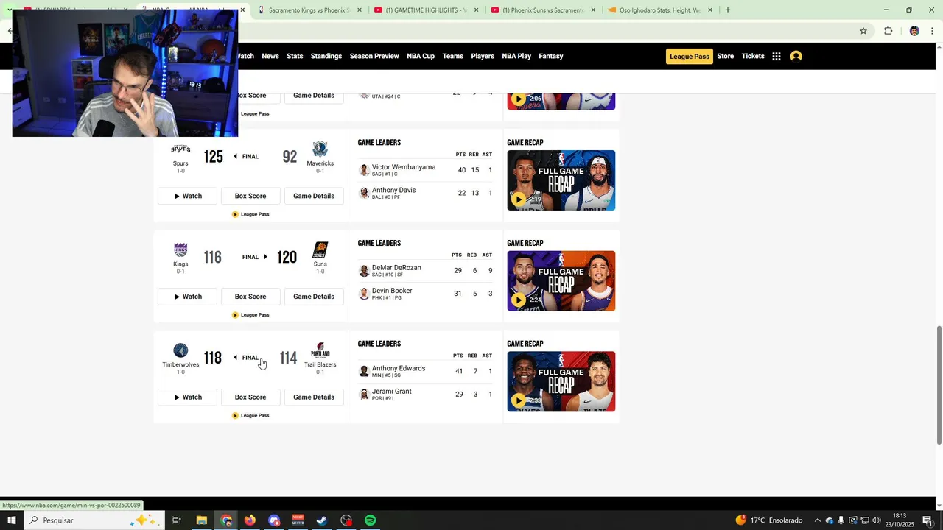Open the Phoenix Suns team logo
The image size is (943, 530).
[320, 250]
